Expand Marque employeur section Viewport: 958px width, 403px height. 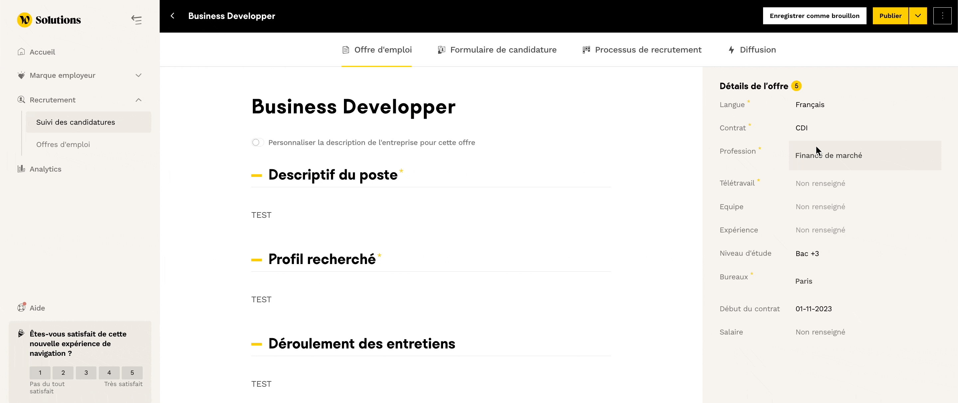click(138, 75)
